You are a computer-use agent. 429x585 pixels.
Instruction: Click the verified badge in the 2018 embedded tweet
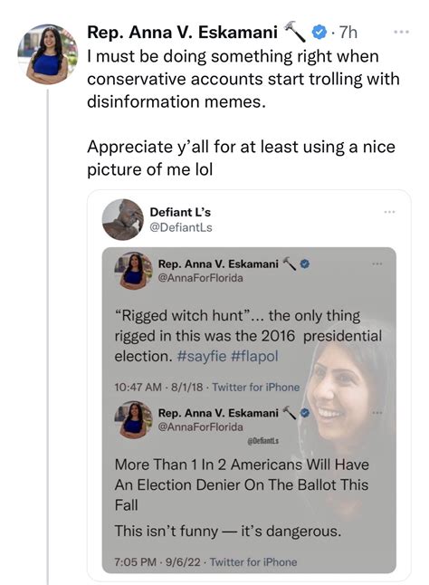[x=305, y=264]
